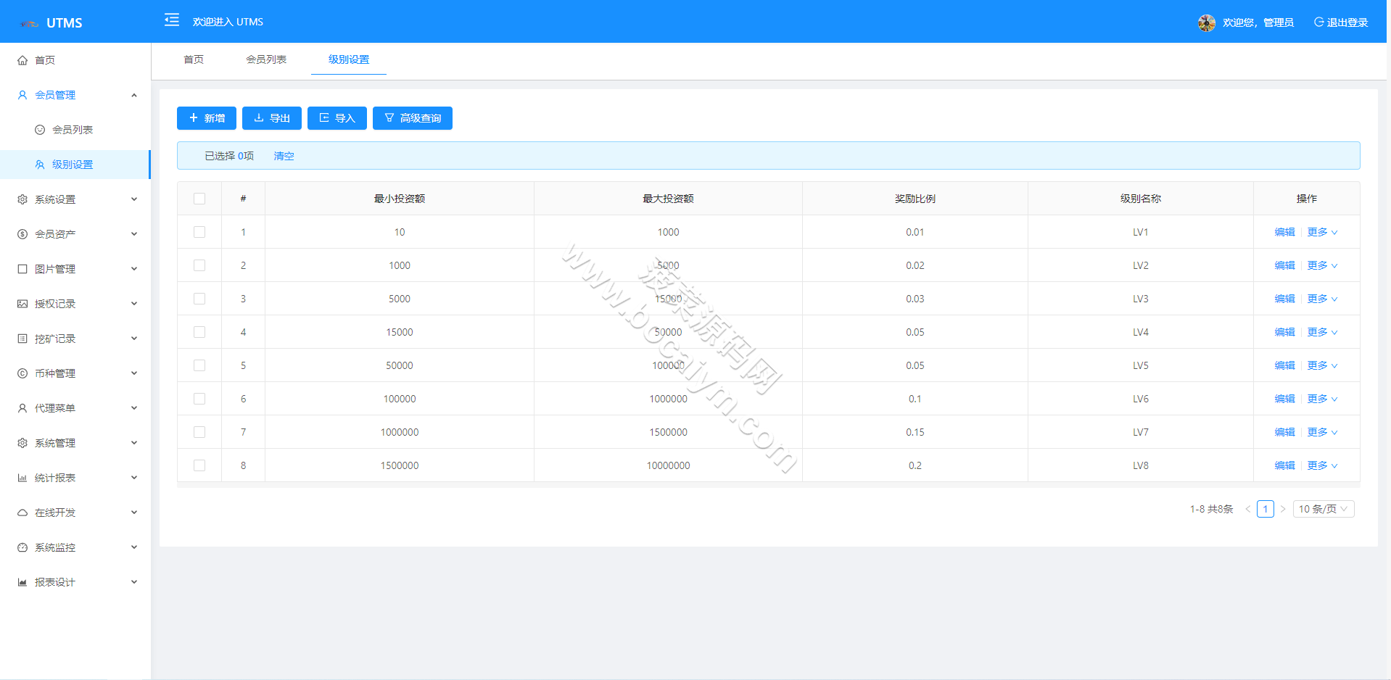
Task: Open 统计报表 in the sidebar
Action: 75,478
